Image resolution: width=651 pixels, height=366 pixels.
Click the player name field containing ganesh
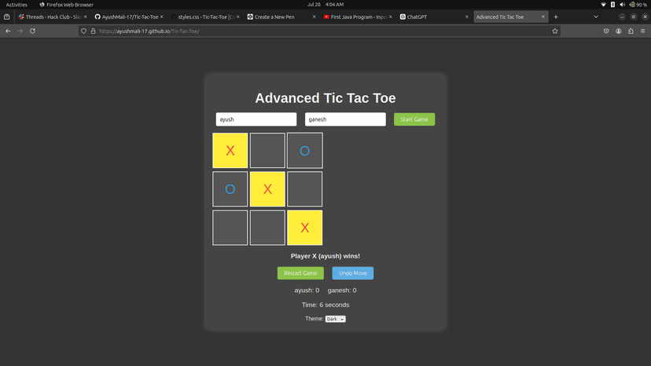pyautogui.click(x=345, y=119)
